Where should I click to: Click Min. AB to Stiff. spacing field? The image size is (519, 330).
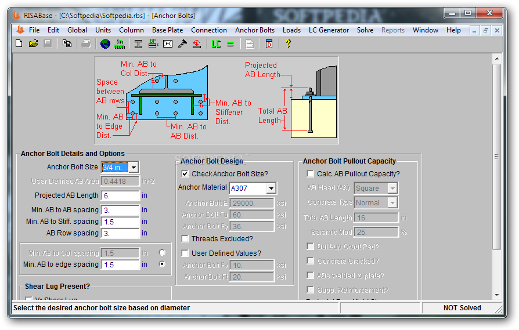point(120,222)
